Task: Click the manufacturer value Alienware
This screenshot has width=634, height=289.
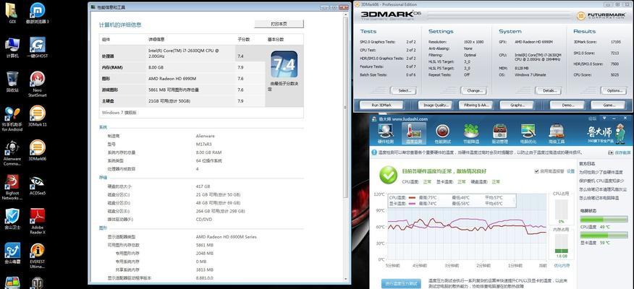Action: click(206, 136)
